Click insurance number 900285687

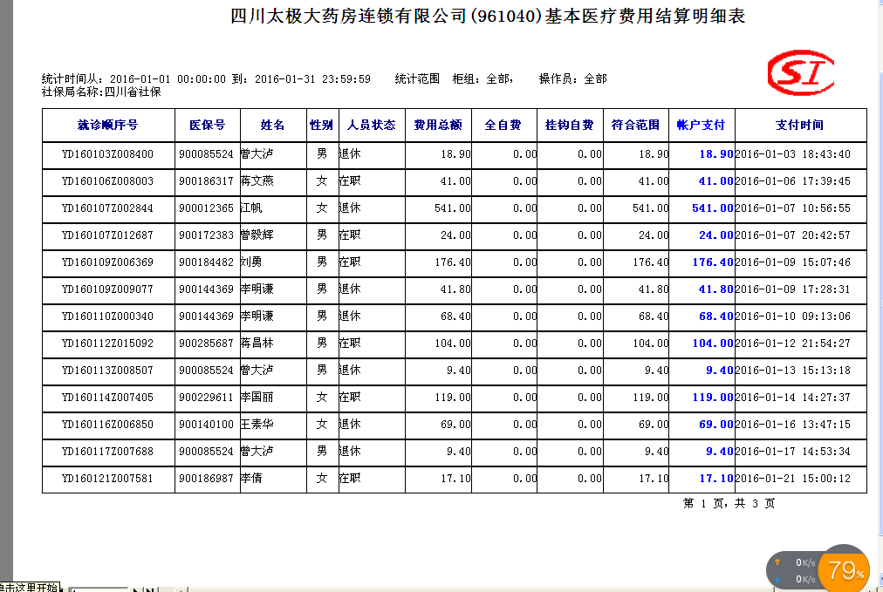tap(206, 344)
